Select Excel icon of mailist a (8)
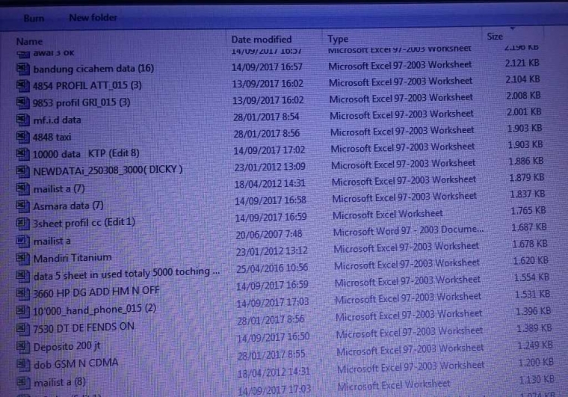This screenshot has width=568, height=397. point(23,382)
